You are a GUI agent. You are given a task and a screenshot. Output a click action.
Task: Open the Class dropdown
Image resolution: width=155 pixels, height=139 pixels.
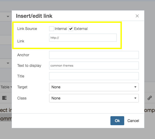tap(94, 98)
